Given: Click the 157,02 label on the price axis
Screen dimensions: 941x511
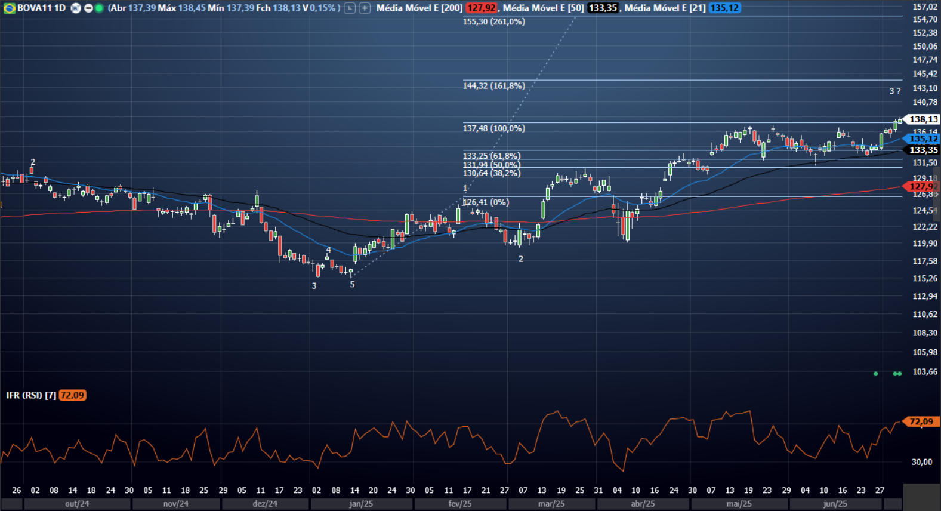Looking at the screenshot, I should (x=924, y=7).
